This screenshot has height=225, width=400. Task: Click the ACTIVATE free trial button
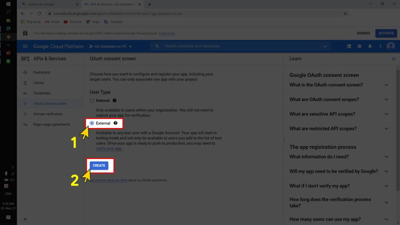click(385, 33)
